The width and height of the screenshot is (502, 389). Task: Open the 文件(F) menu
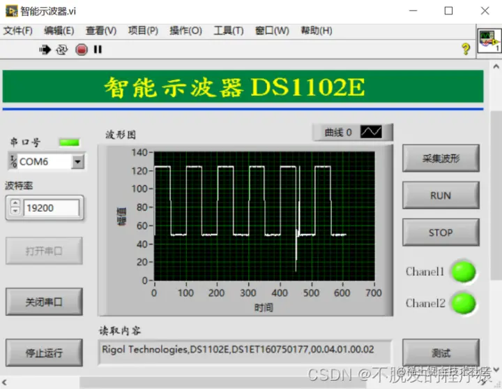pos(18,31)
